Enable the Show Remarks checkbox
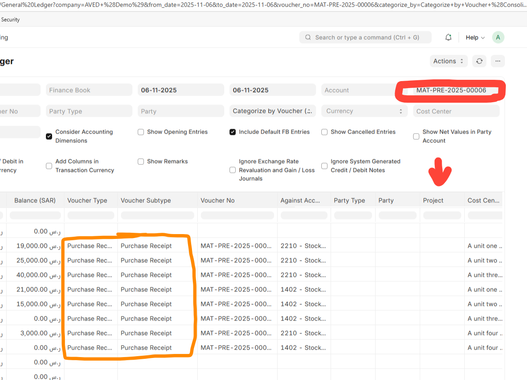This screenshot has height=380, width=527. [141, 161]
